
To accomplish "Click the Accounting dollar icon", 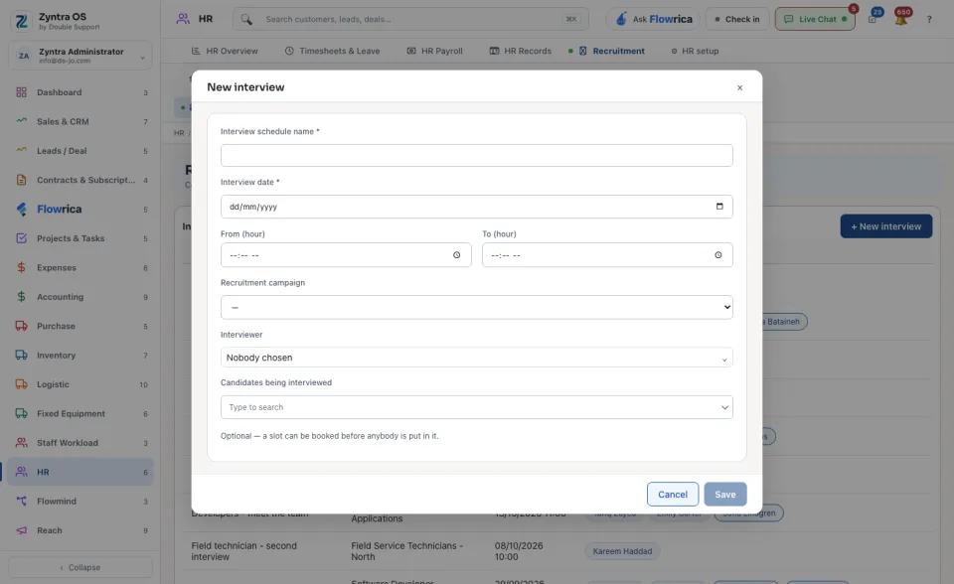I will pyautogui.click(x=21, y=296).
